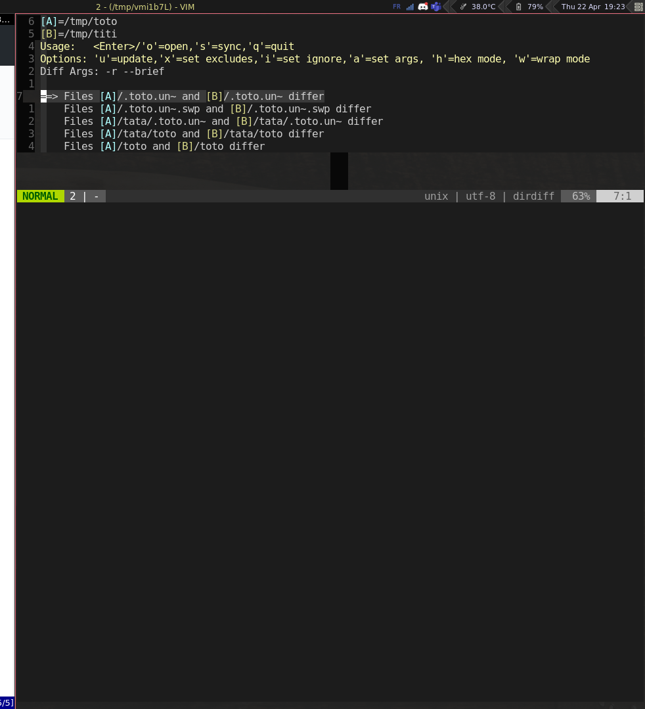Select the [A]/.toto.un~.swp differ row
This screenshot has height=709, width=645.
pos(217,109)
